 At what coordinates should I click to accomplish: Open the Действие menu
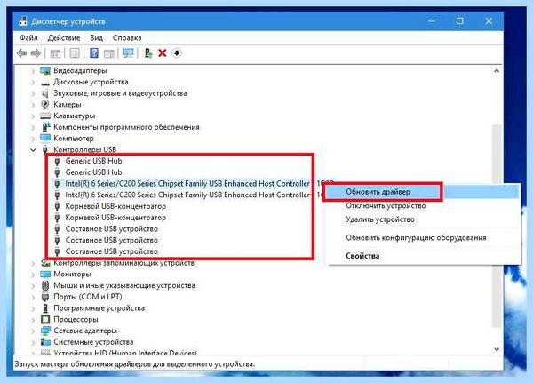click(64, 37)
